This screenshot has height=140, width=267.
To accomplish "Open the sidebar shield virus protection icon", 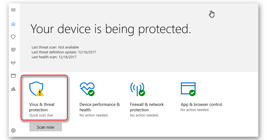I will pos(13,37).
